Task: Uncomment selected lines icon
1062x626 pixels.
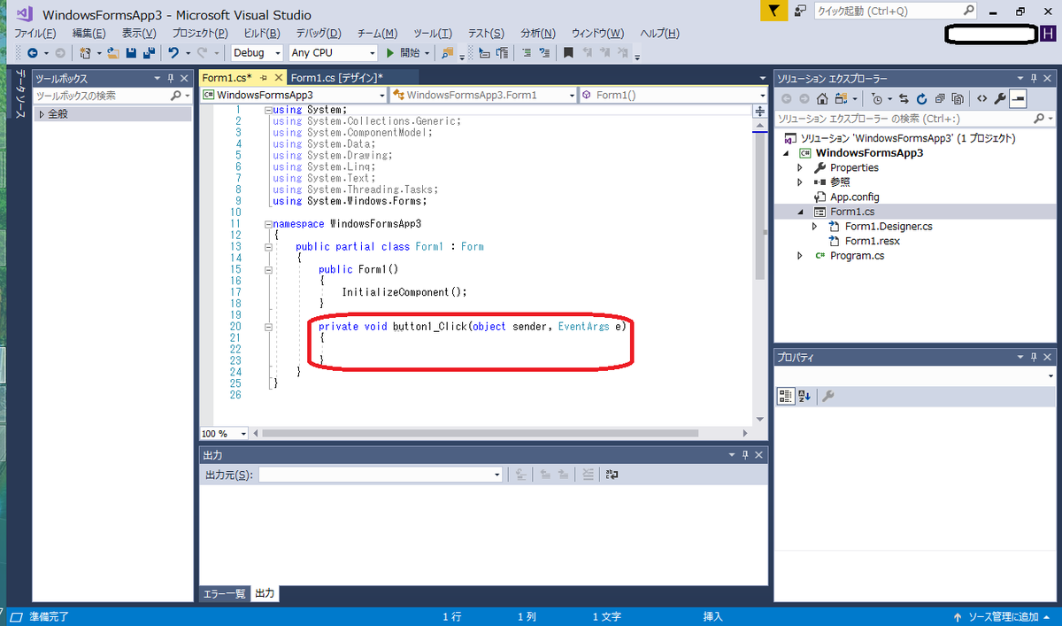Action: (545, 53)
